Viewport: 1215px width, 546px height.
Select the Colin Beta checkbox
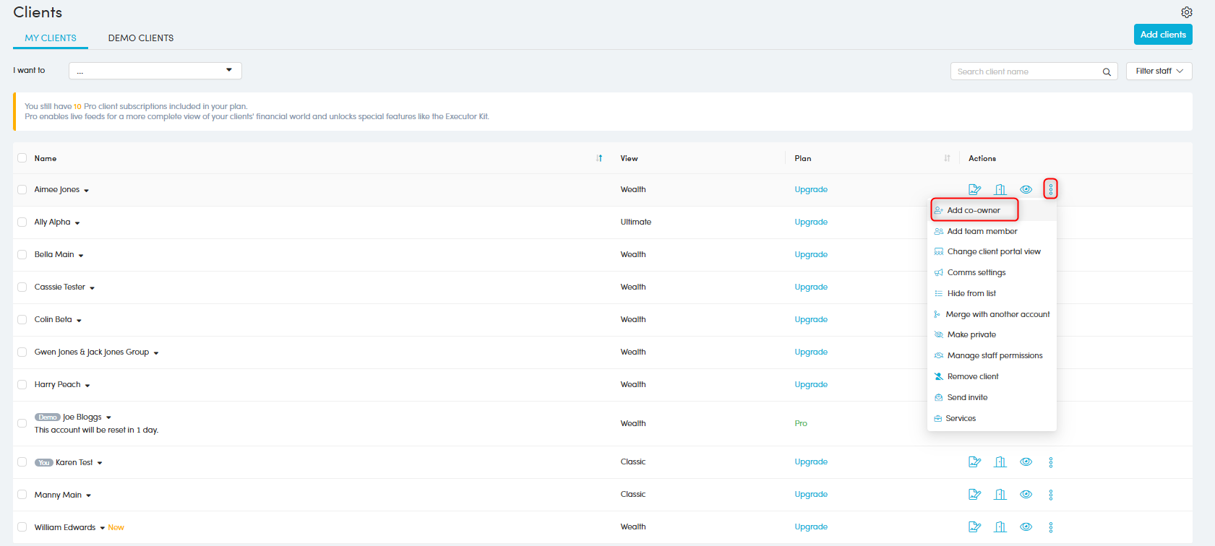coord(22,320)
